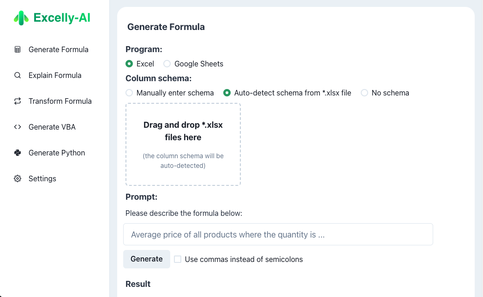
Task: Enable Use commas instead of semicolons
Action: click(178, 259)
